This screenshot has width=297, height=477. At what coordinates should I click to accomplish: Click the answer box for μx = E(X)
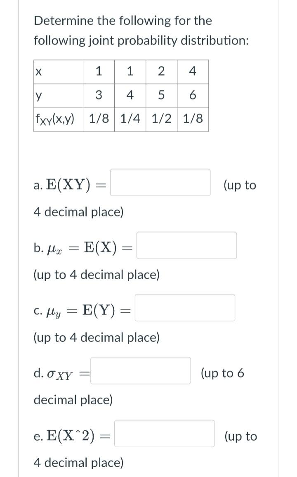pyautogui.click(x=186, y=245)
